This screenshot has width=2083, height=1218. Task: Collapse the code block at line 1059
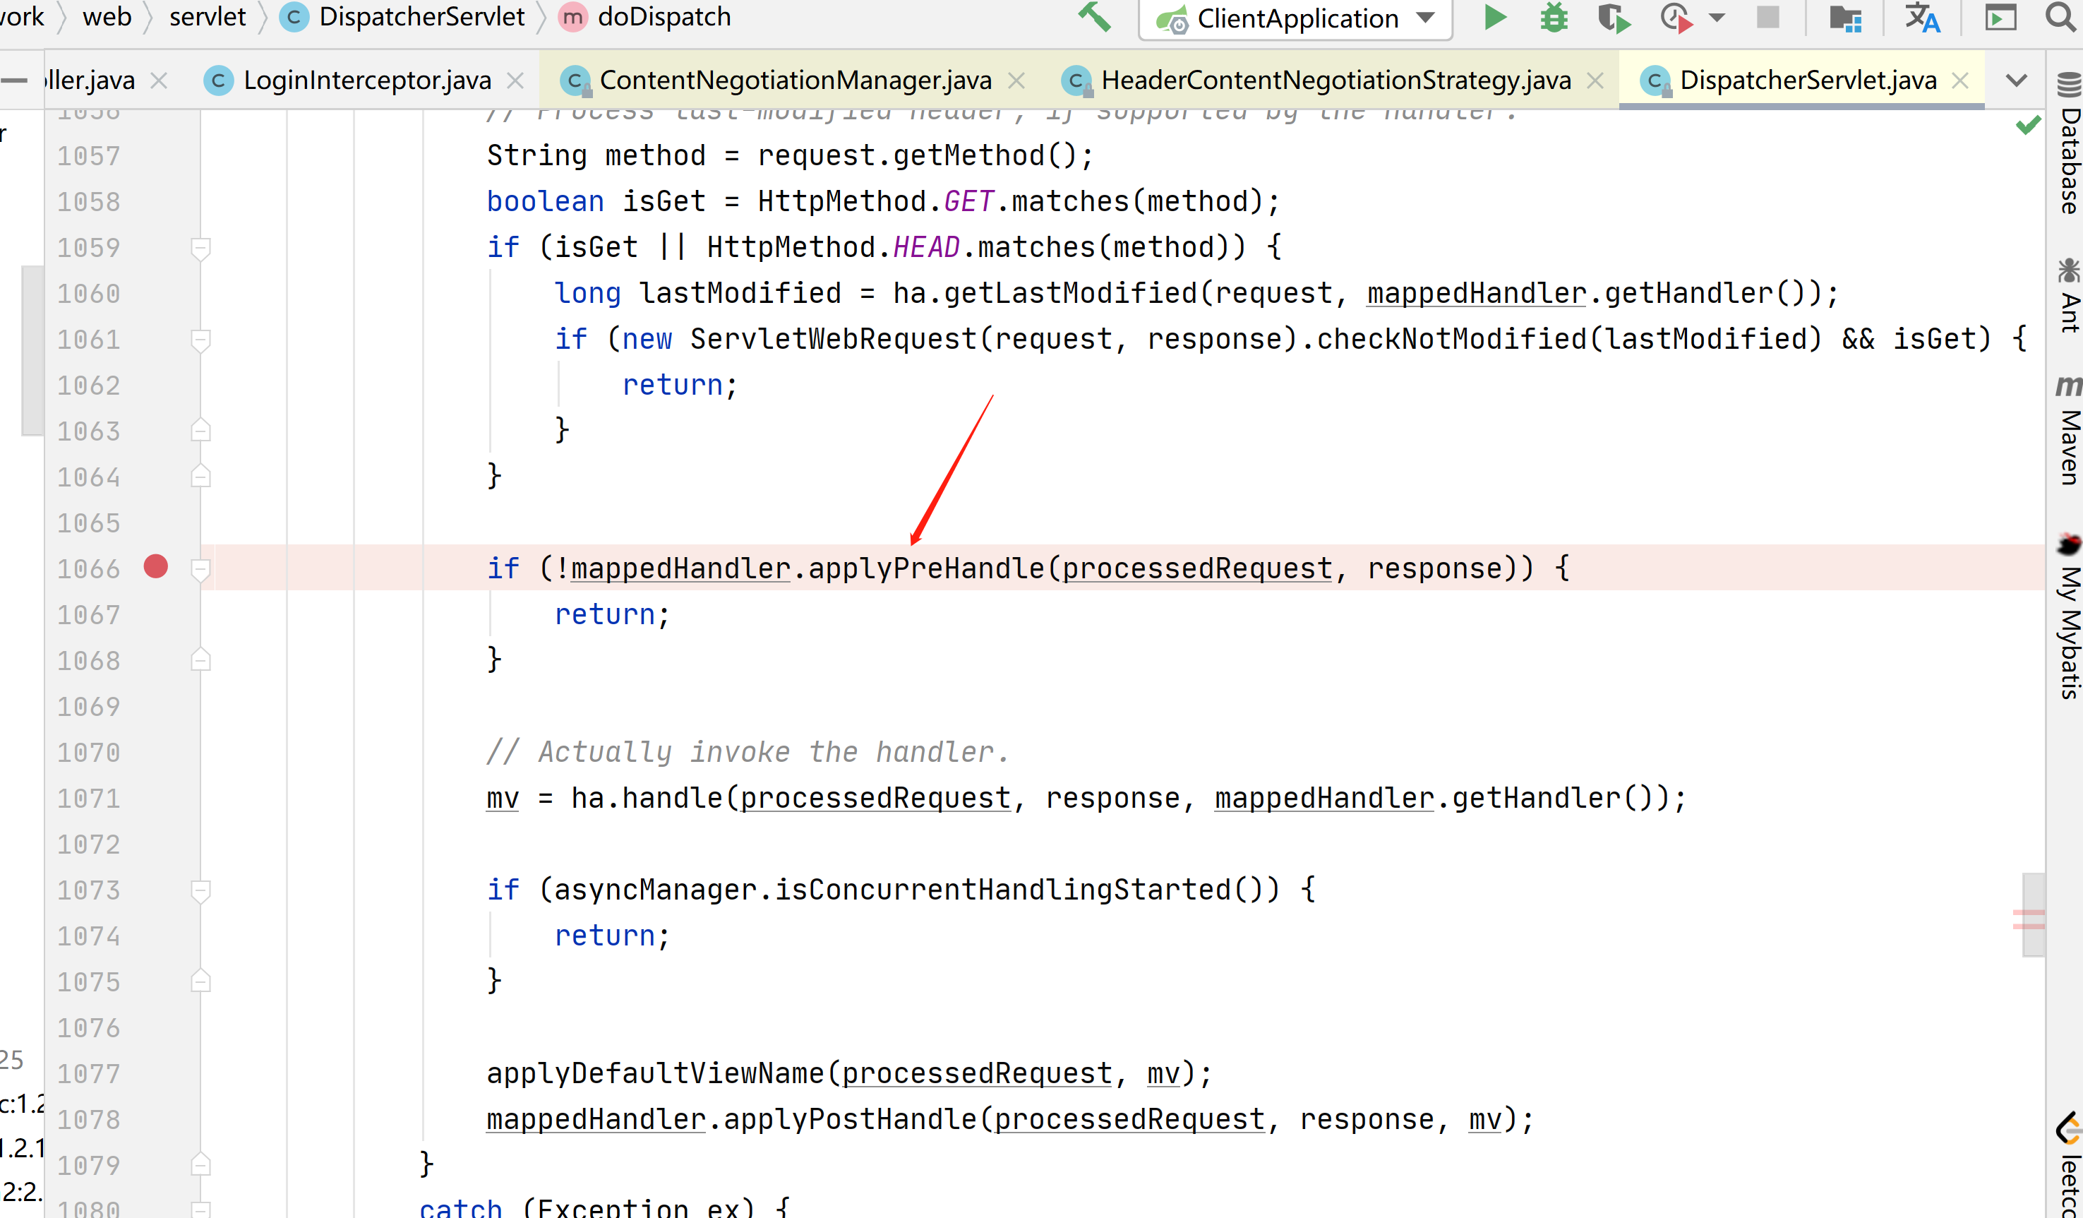click(x=200, y=247)
